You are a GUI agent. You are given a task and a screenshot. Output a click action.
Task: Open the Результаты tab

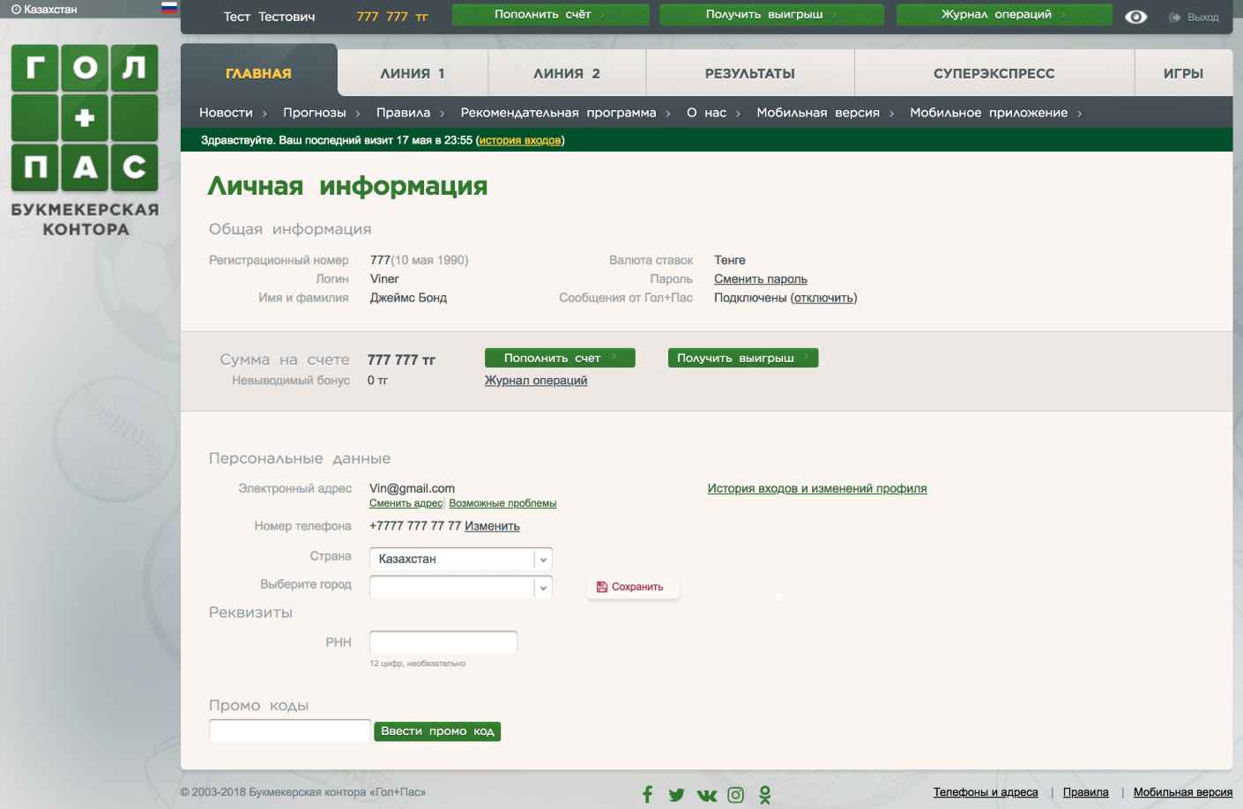(749, 74)
